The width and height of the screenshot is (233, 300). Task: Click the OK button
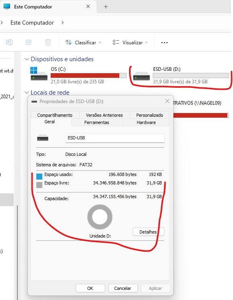(90, 288)
